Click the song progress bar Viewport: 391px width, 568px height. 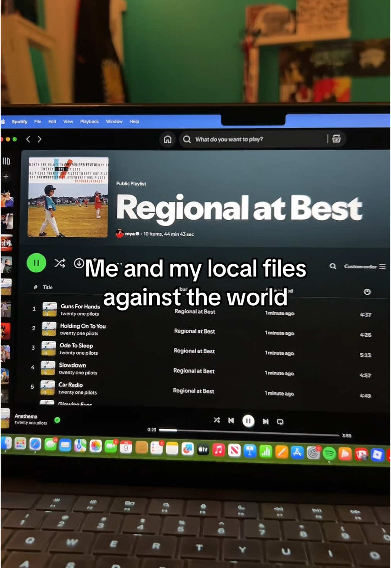click(249, 432)
